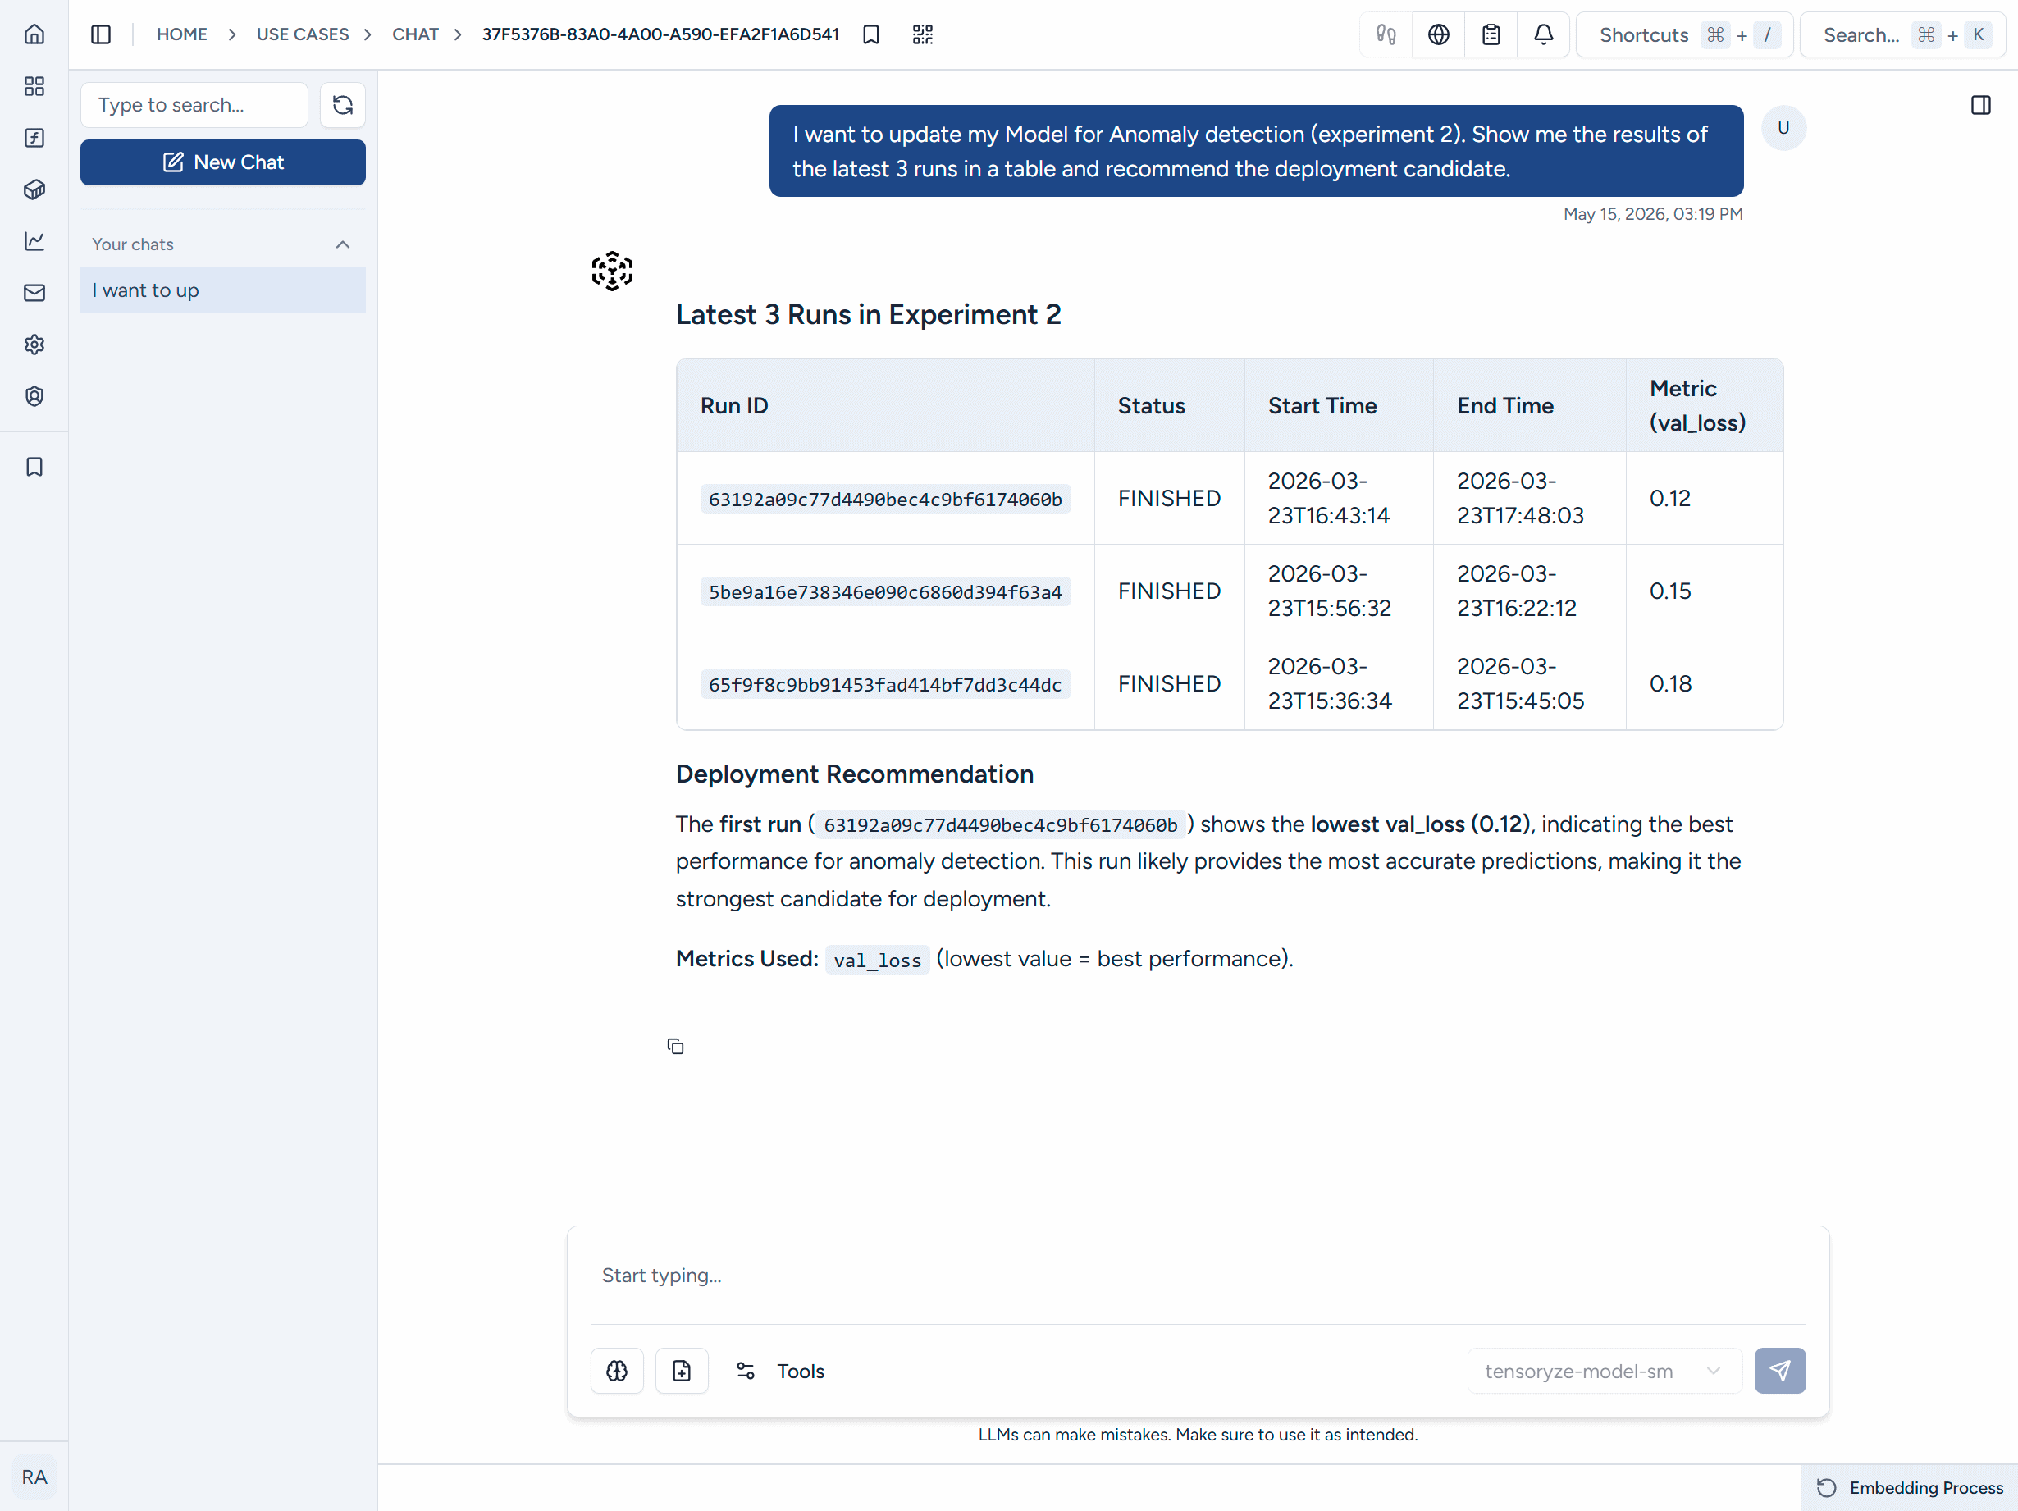Image resolution: width=2018 pixels, height=1511 pixels.
Task: Attach a file with the document plus icon
Action: click(682, 1371)
